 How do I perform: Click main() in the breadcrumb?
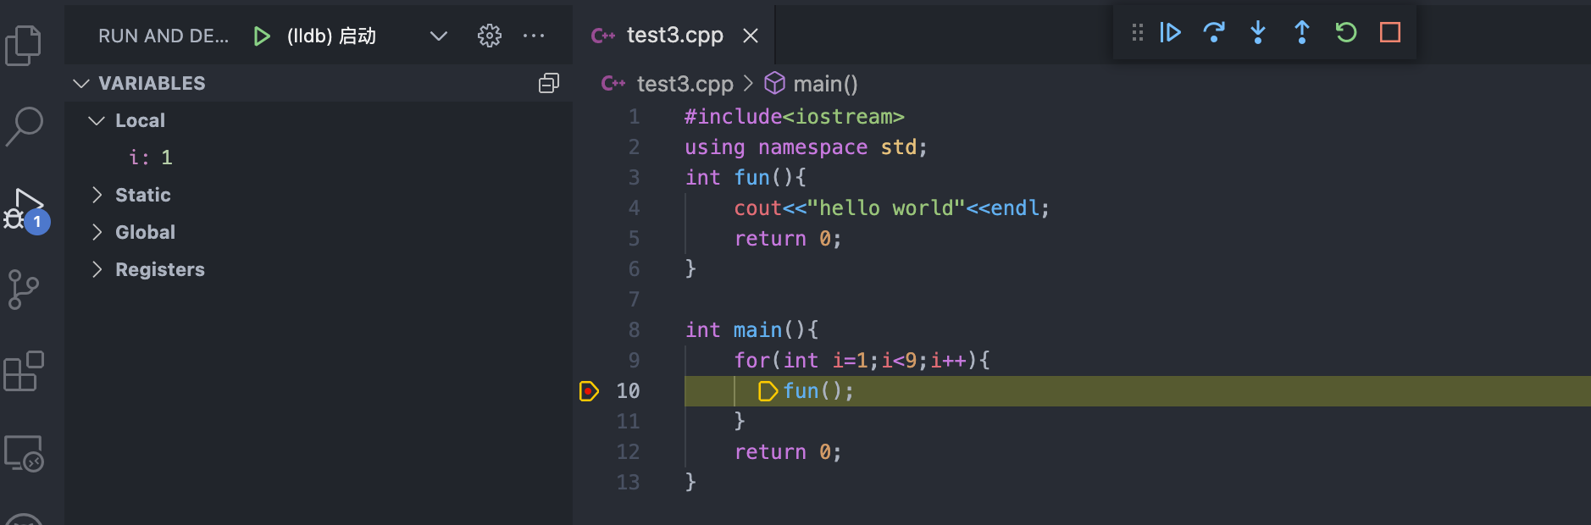point(825,84)
